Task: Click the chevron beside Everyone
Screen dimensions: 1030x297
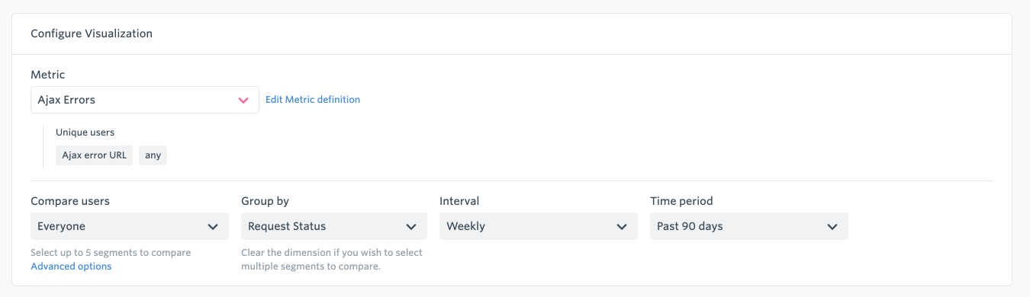Action: 213,227
